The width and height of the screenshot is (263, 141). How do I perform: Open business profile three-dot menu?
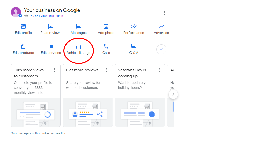point(165,13)
